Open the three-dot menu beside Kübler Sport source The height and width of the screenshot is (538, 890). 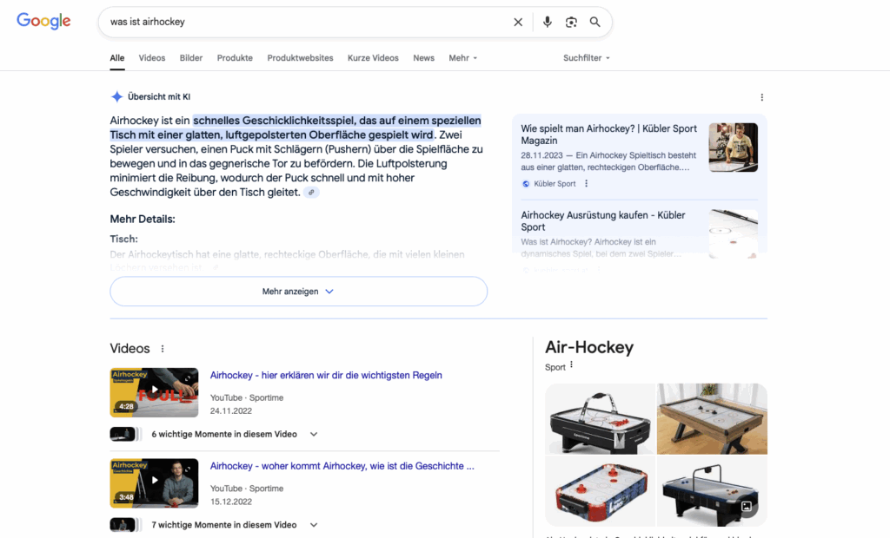[x=587, y=184]
